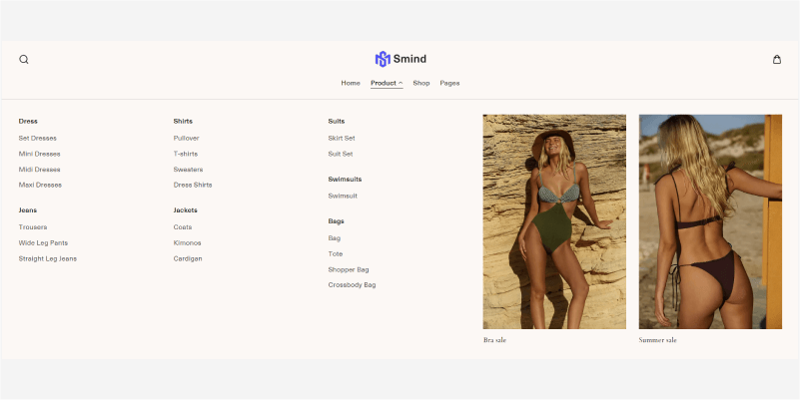Viewport: 800px width, 400px height.
Task: Open the Pages menu item
Action: pos(449,83)
